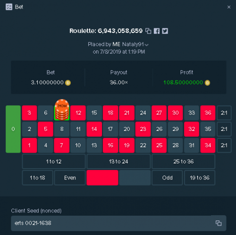The width and height of the screenshot is (236, 235).
Task: Select number 13
Action: point(94,146)
